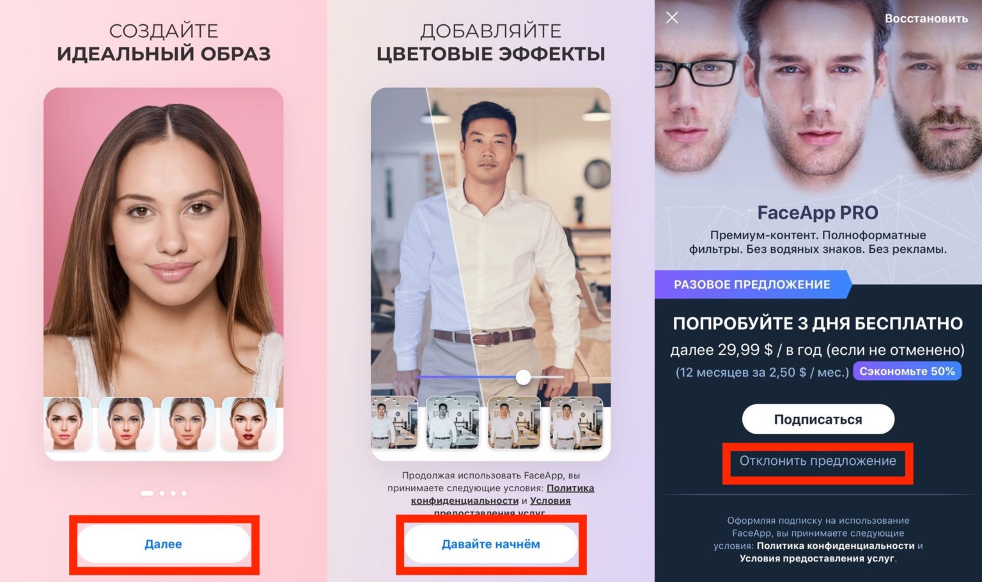
Task: Pick the fourth color filter thumbnail
Action: [576, 422]
